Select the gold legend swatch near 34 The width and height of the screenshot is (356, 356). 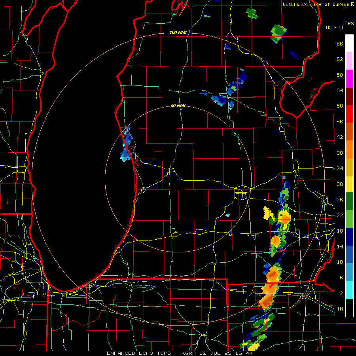click(349, 167)
